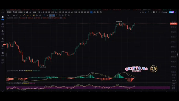Screen dimensions: 179x101
Task: Open the chart type dropdown
Action: (x=31, y=12)
